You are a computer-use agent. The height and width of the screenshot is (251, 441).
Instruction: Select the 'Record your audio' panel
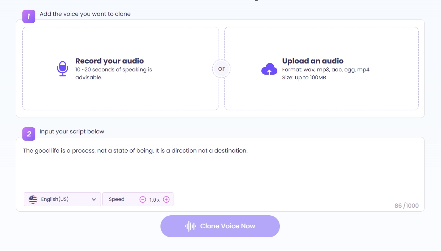tap(121, 68)
